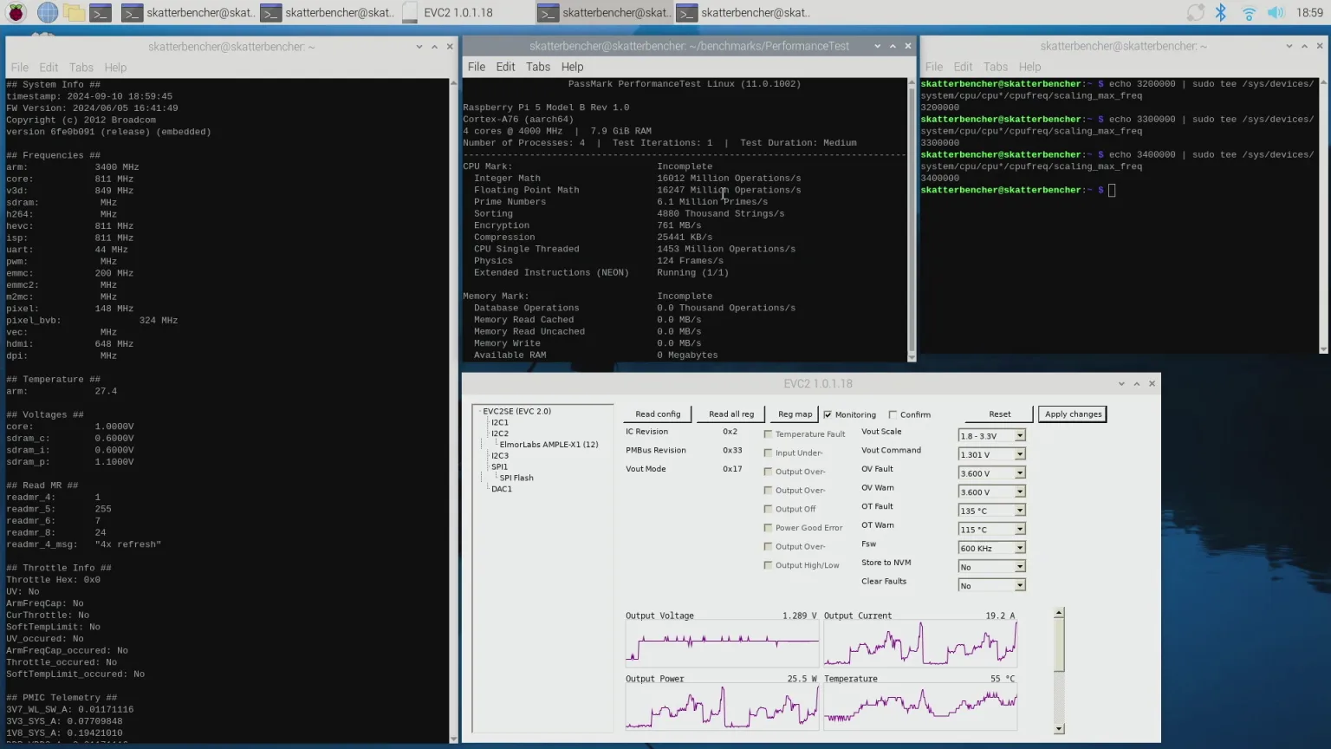Click the down arrow of EVC2 graph scrollbar

(x=1059, y=729)
